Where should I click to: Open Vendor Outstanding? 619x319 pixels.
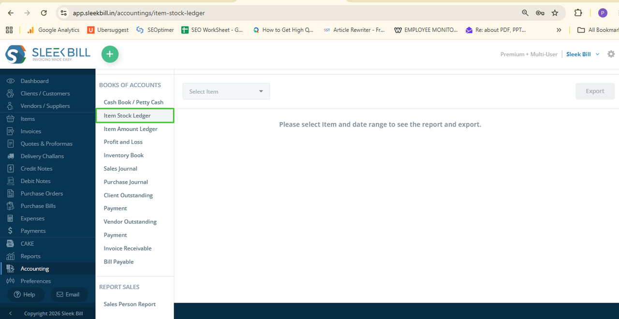(x=130, y=222)
